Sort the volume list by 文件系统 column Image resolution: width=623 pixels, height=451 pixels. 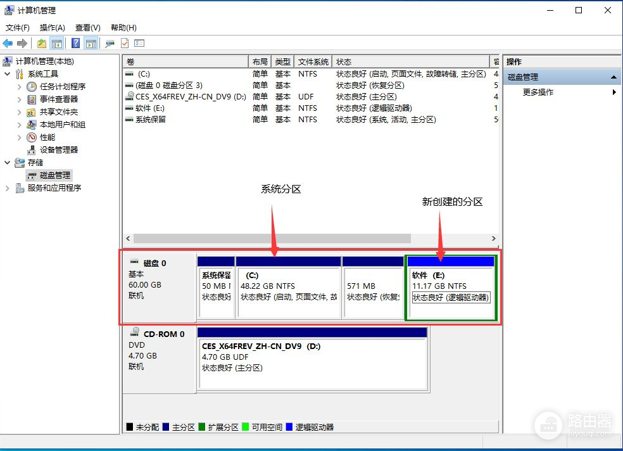[313, 62]
